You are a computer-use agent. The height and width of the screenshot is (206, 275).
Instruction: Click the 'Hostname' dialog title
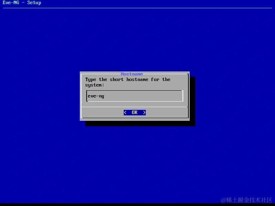point(132,74)
